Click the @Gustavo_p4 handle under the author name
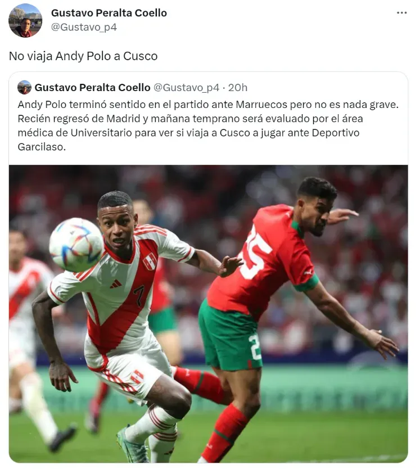This screenshot has height=469, width=416. tap(84, 27)
